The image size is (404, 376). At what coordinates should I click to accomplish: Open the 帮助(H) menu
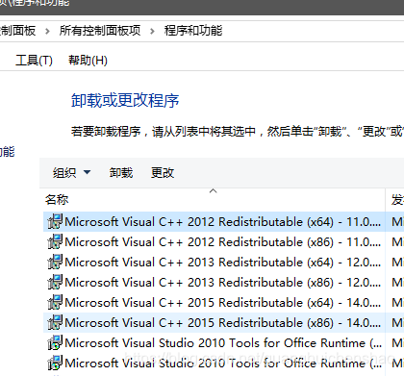pyautogui.click(x=88, y=61)
